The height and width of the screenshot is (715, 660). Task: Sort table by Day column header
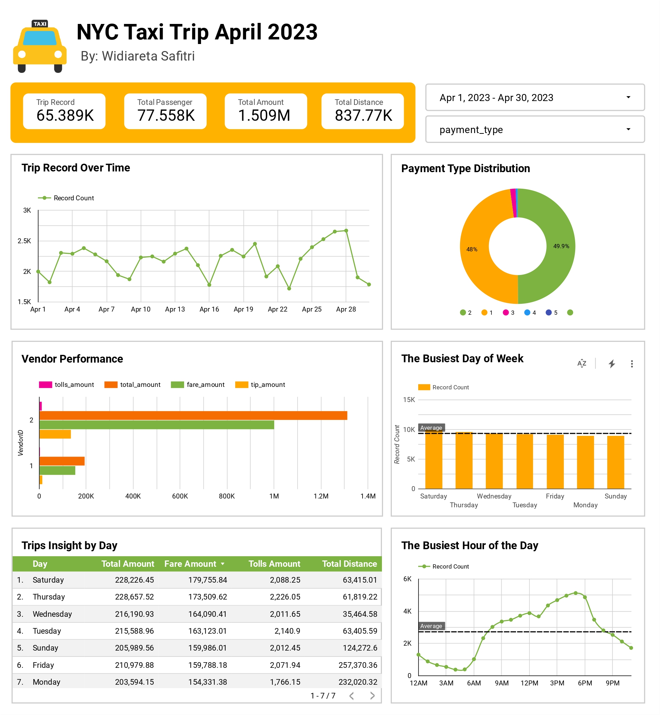point(40,564)
